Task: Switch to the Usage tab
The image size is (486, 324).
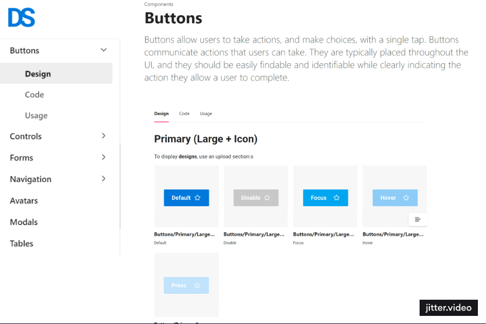Action: 206,114
